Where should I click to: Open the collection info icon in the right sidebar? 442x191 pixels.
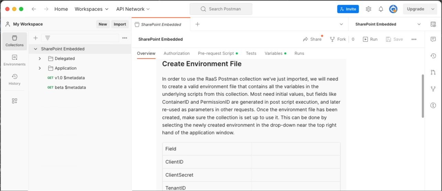433,105
